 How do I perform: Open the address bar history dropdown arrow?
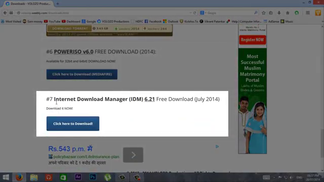(x=190, y=13)
